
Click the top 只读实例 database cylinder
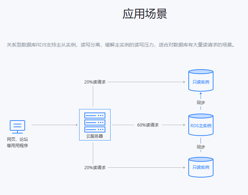pos(201,81)
